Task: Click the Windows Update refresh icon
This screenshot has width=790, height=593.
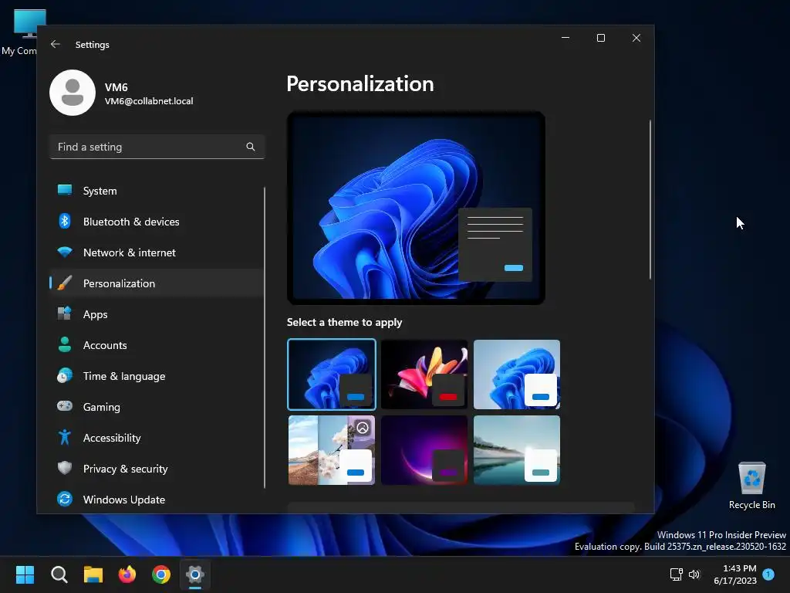Action: [x=65, y=499]
